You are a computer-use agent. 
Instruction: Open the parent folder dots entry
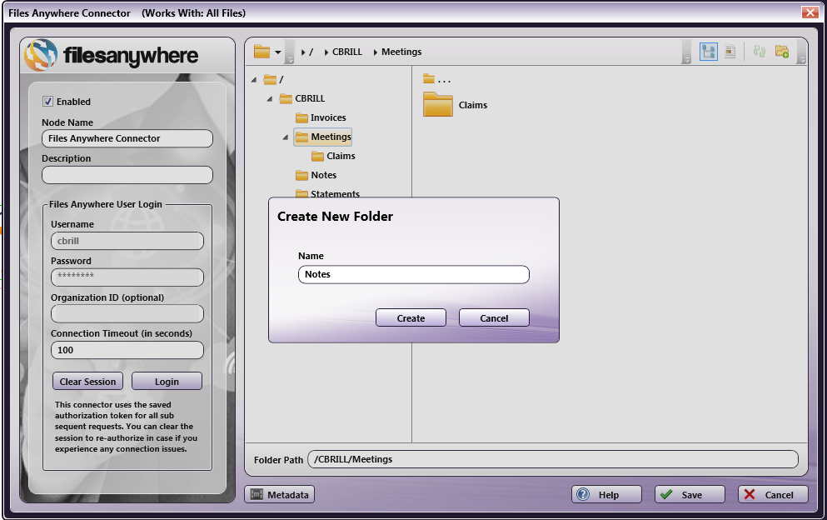click(x=436, y=80)
